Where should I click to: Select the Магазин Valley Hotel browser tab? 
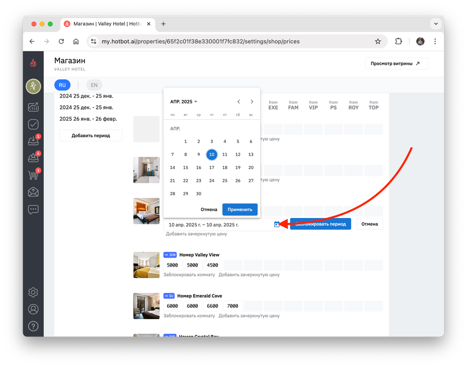coord(108,24)
